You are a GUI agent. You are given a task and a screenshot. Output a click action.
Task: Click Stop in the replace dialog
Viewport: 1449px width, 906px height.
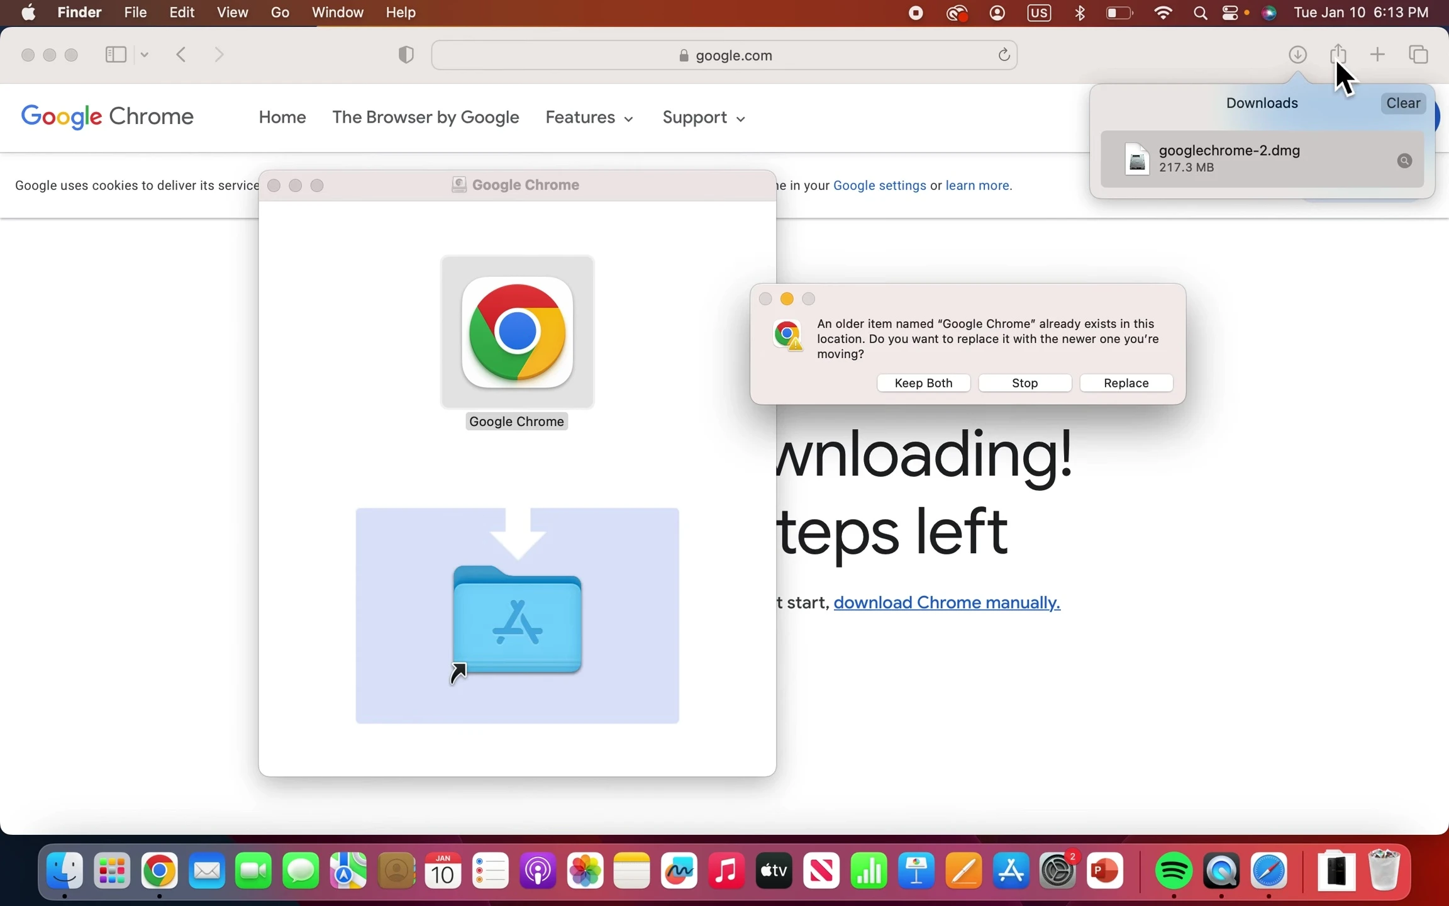[1024, 383]
